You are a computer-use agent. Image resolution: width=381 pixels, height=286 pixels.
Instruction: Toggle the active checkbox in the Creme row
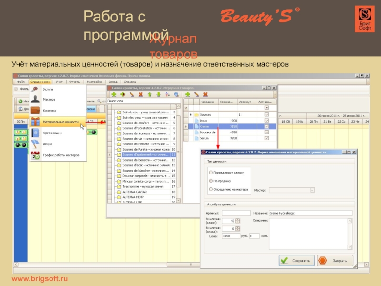pos(267,126)
